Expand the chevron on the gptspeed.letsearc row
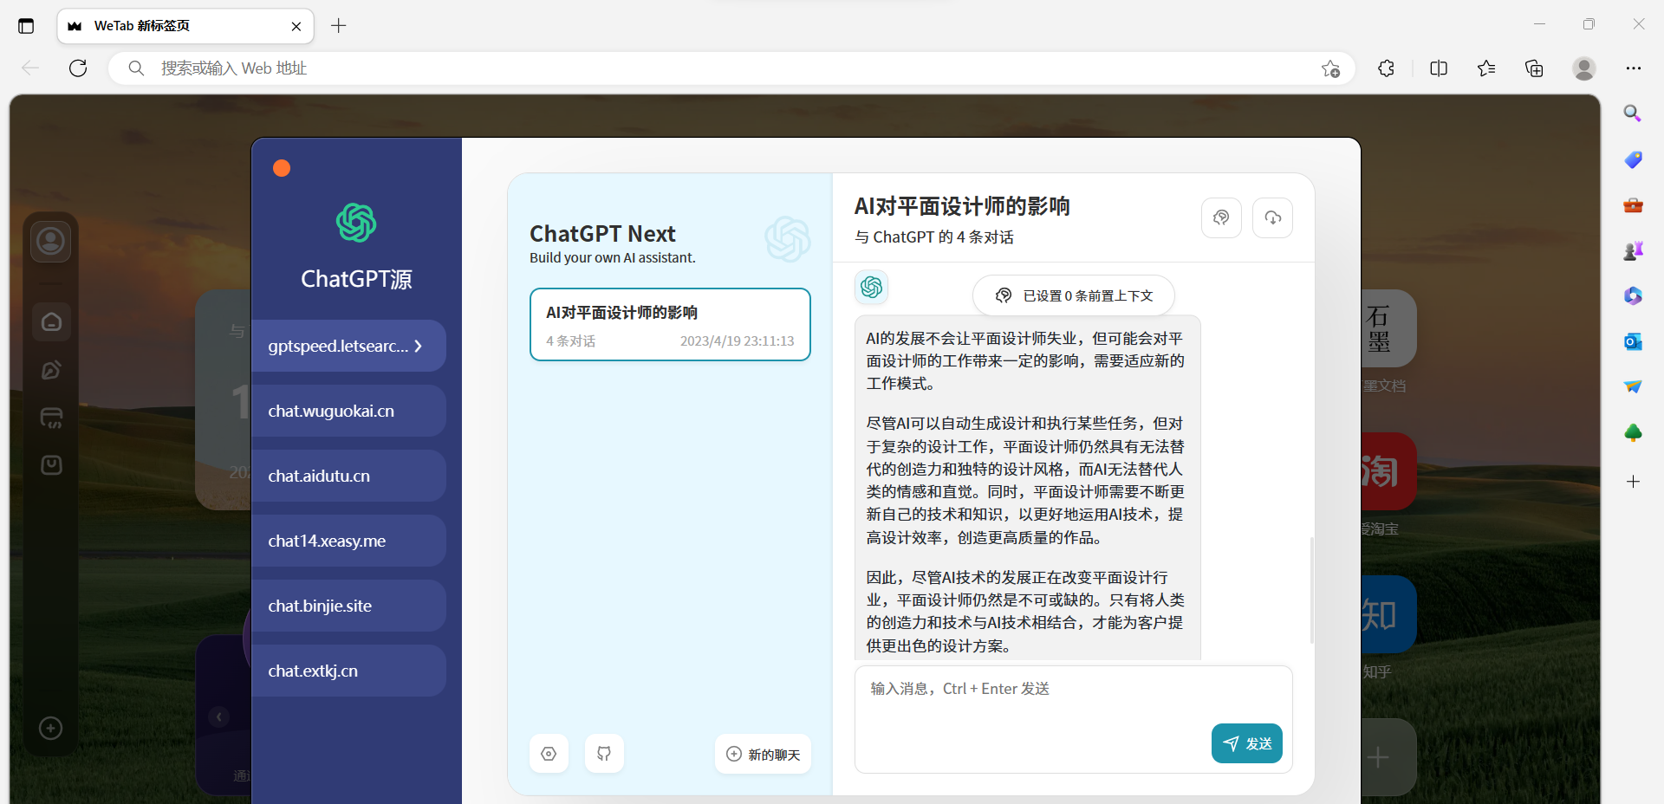 [419, 346]
